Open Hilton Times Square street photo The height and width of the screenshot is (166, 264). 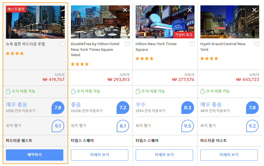pyautogui.click(x=165, y=22)
